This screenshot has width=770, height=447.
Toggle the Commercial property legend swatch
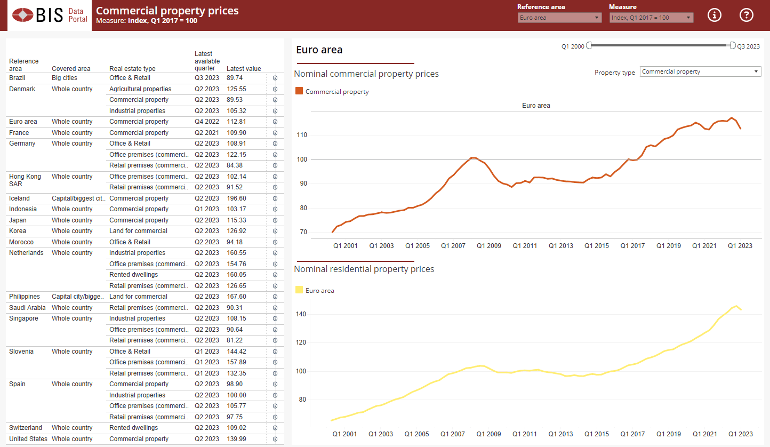click(299, 91)
